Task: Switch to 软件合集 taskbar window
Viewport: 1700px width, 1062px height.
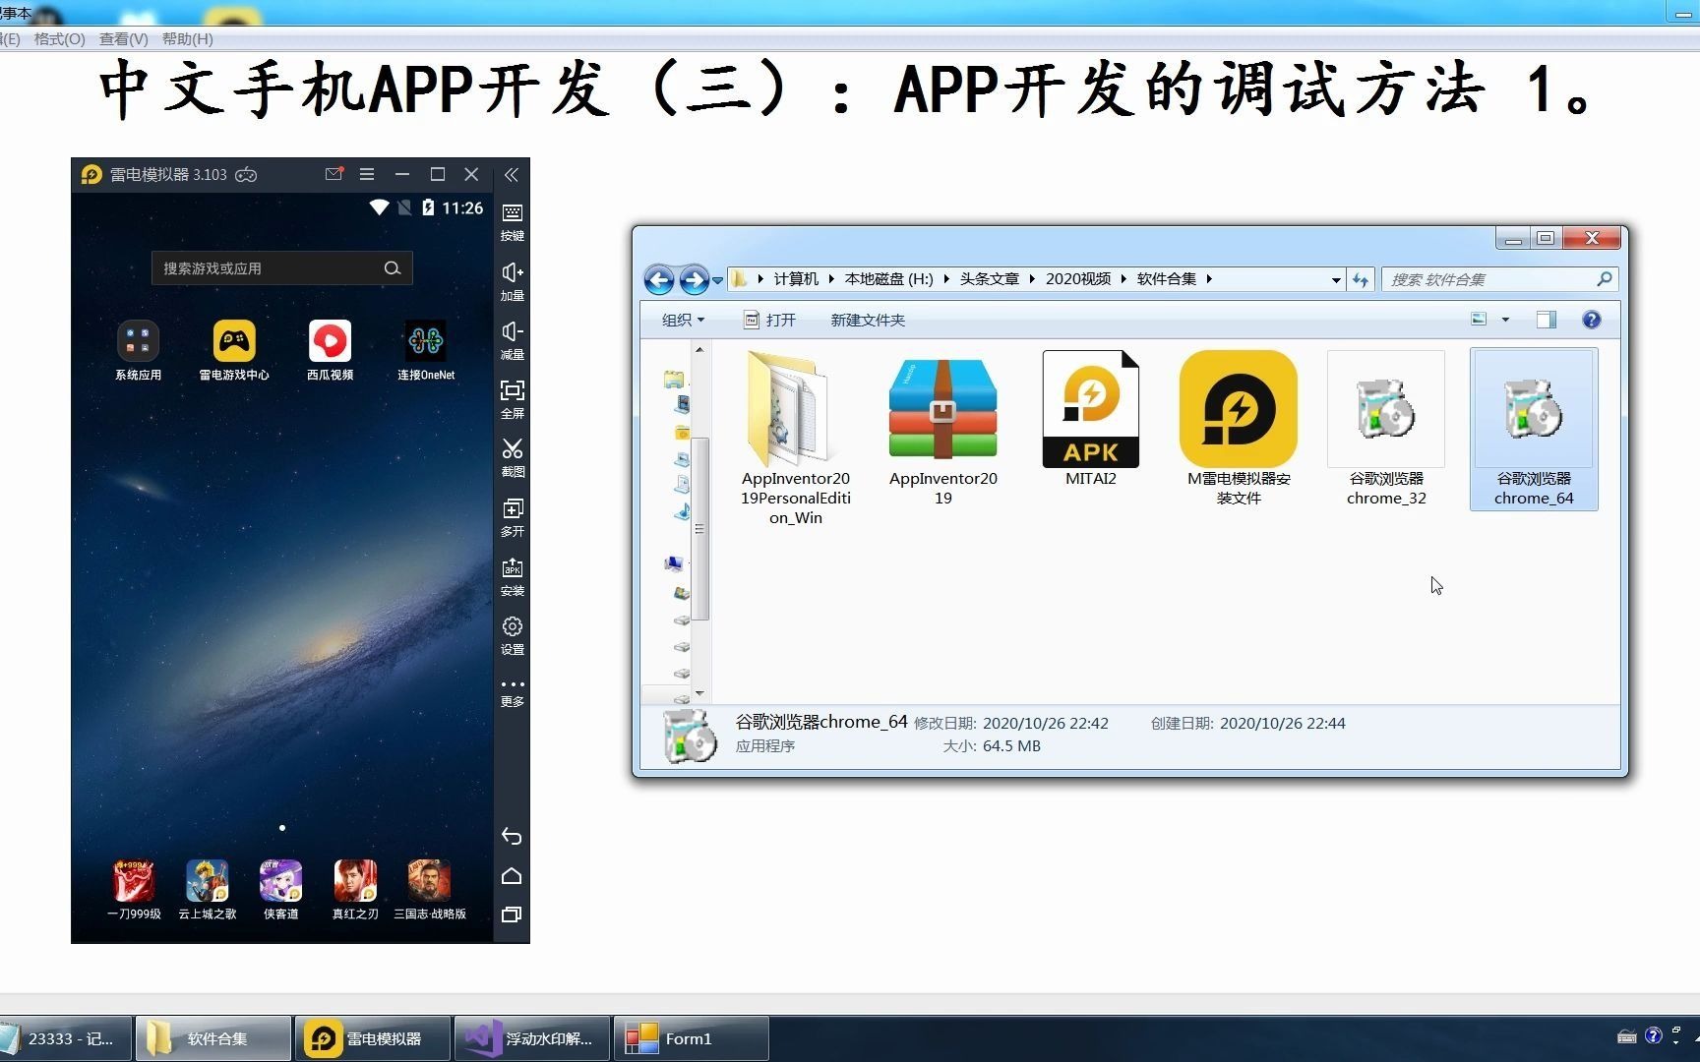Action: coord(213,1038)
